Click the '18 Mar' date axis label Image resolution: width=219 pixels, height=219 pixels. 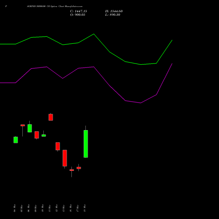click(85, 208)
